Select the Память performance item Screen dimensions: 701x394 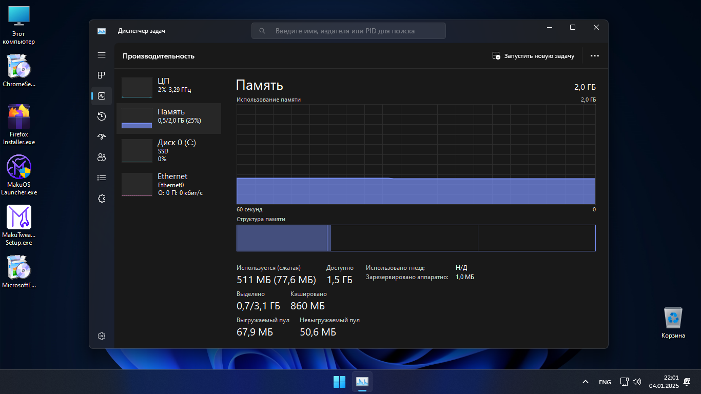[x=169, y=119]
